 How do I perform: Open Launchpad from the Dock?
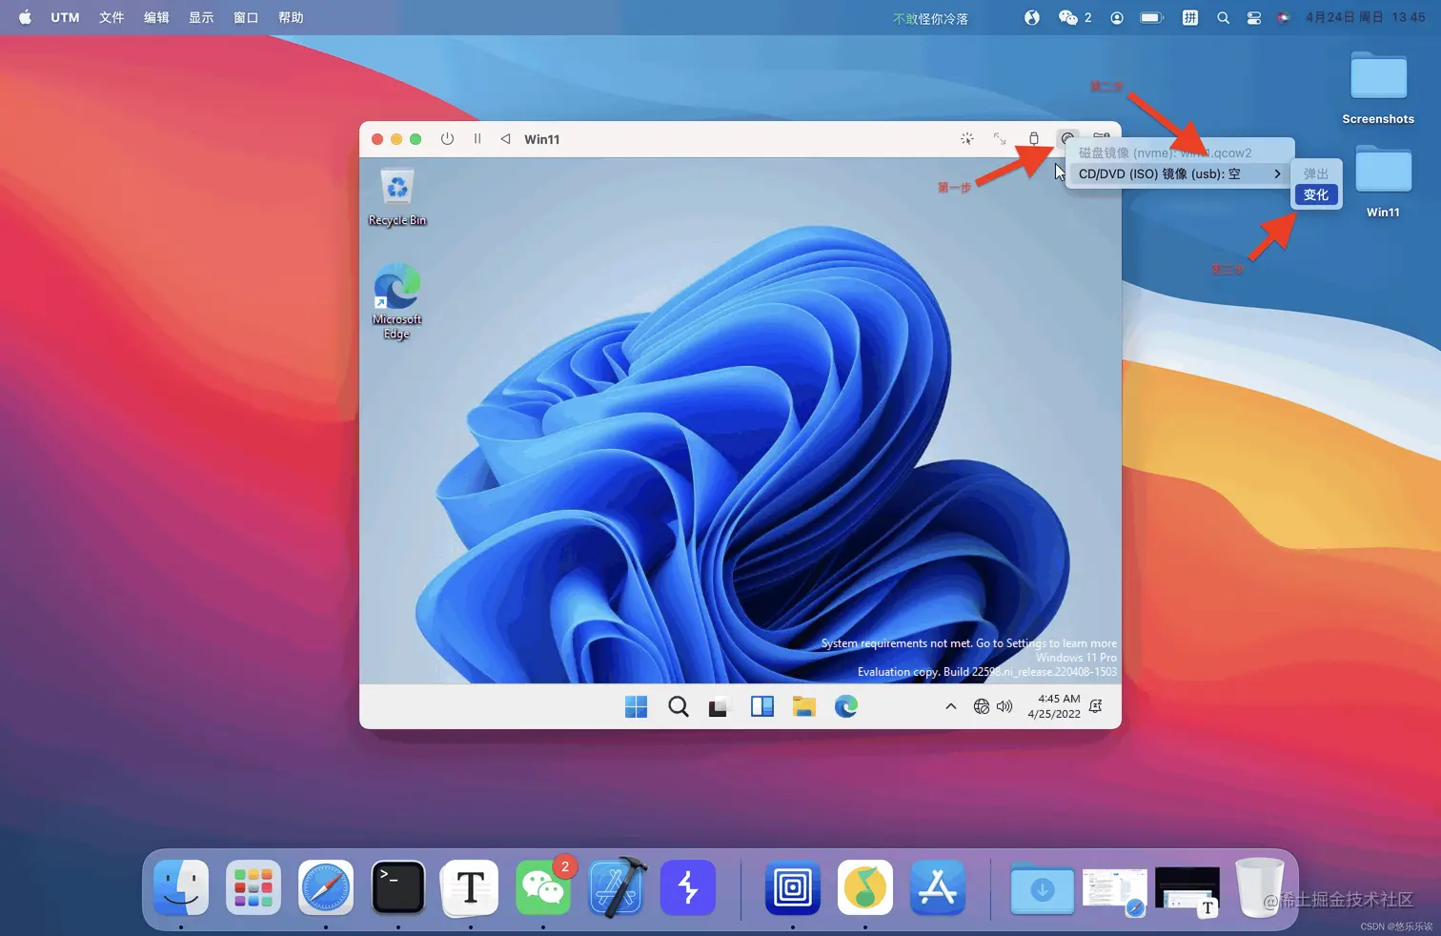(x=254, y=887)
